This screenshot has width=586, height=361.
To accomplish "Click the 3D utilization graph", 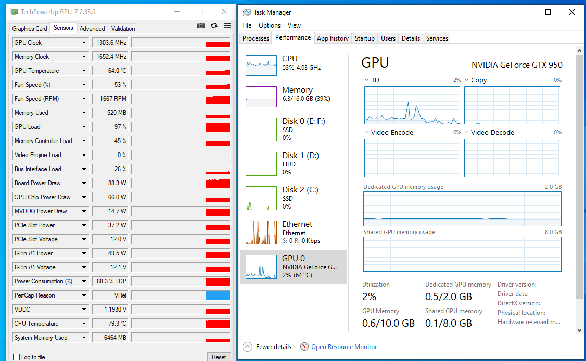I will tap(412, 106).
